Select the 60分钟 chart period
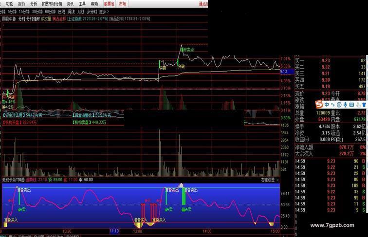 coord(50,12)
